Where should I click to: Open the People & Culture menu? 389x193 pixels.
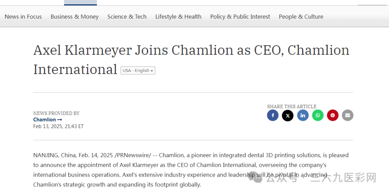(301, 17)
